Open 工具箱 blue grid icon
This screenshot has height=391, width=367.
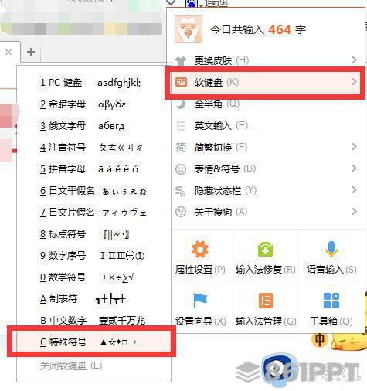[331, 301]
